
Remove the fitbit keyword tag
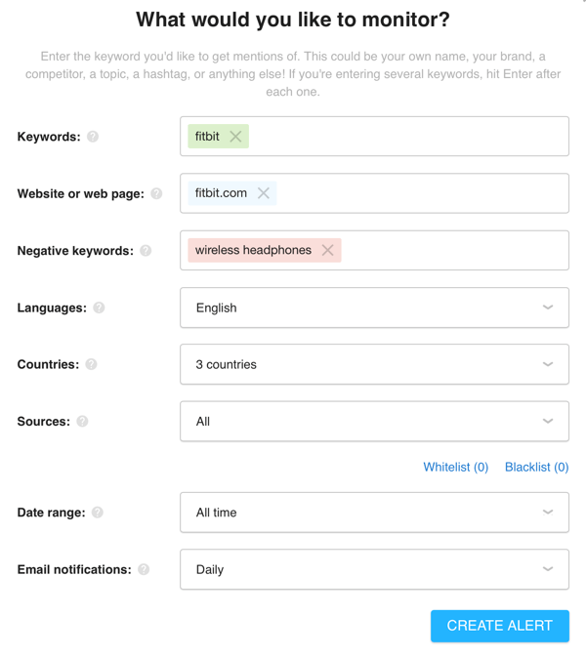[235, 137]
